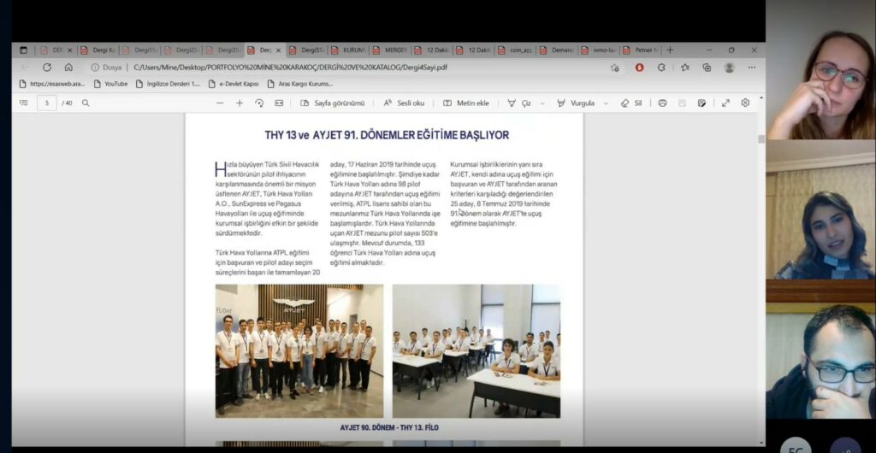Close the active Dergi tab
The image size is (876, 453).
click(278, 50)
